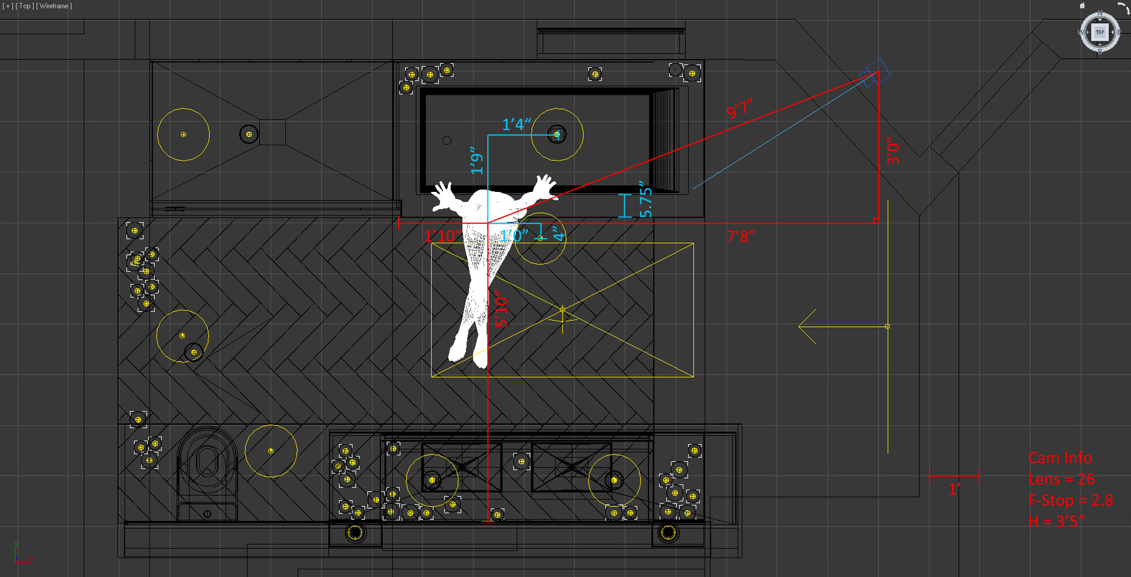Click ViewCube triangle arrow beside the W
This screenshot has height=577, width=1131.
pos(1087,32)
